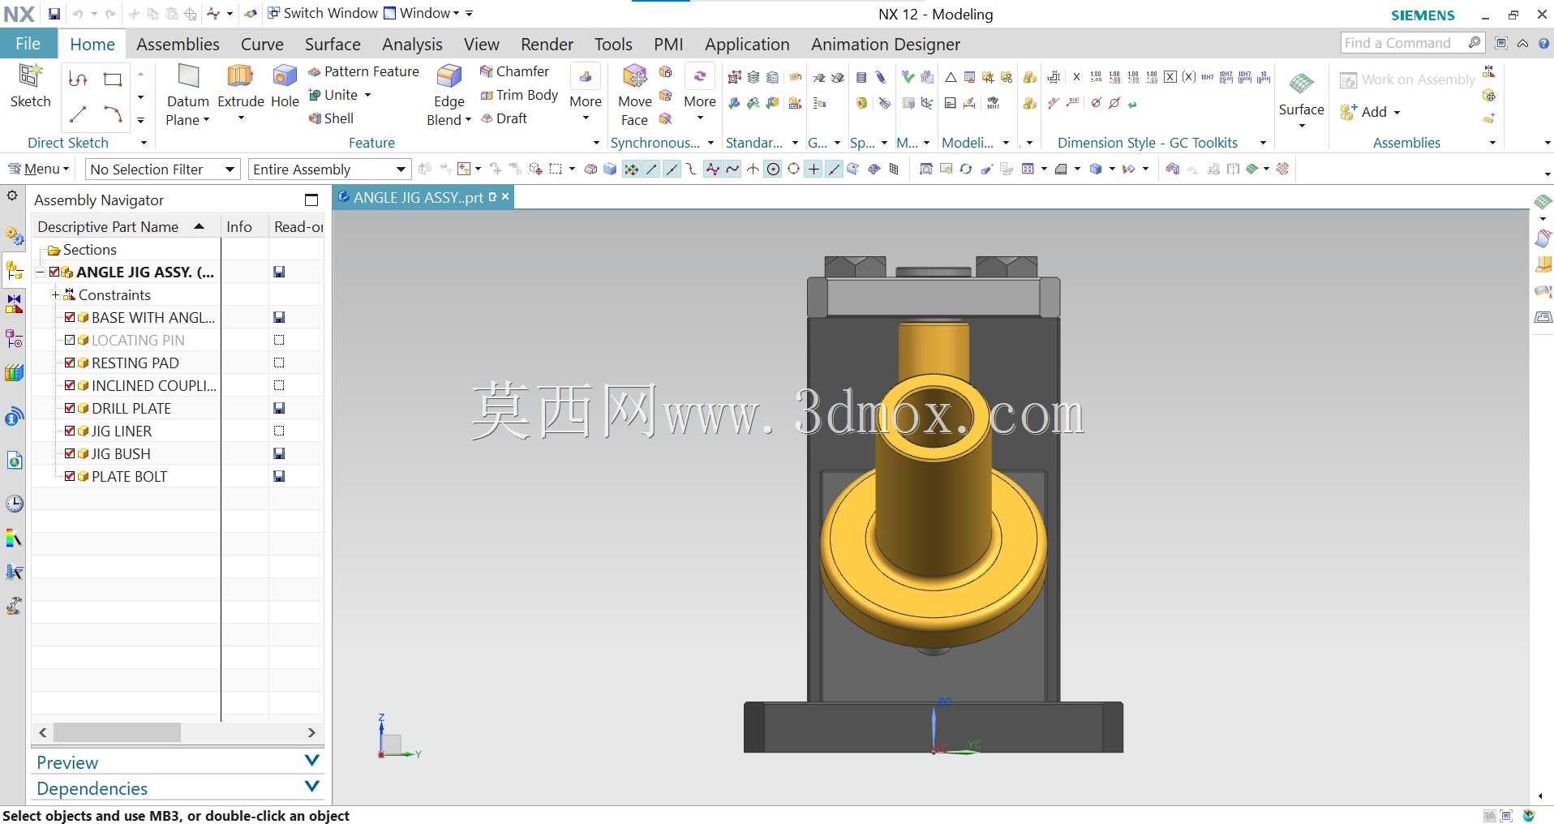Image resolution: width=1554 pixels, height=824 pixels.
Task: Expand the Dependencies panel section
Action: pos(178,788)
